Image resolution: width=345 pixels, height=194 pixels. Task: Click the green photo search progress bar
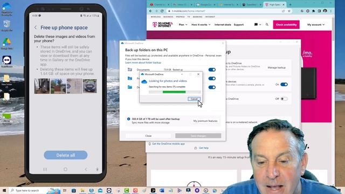[x=175, y=92]
